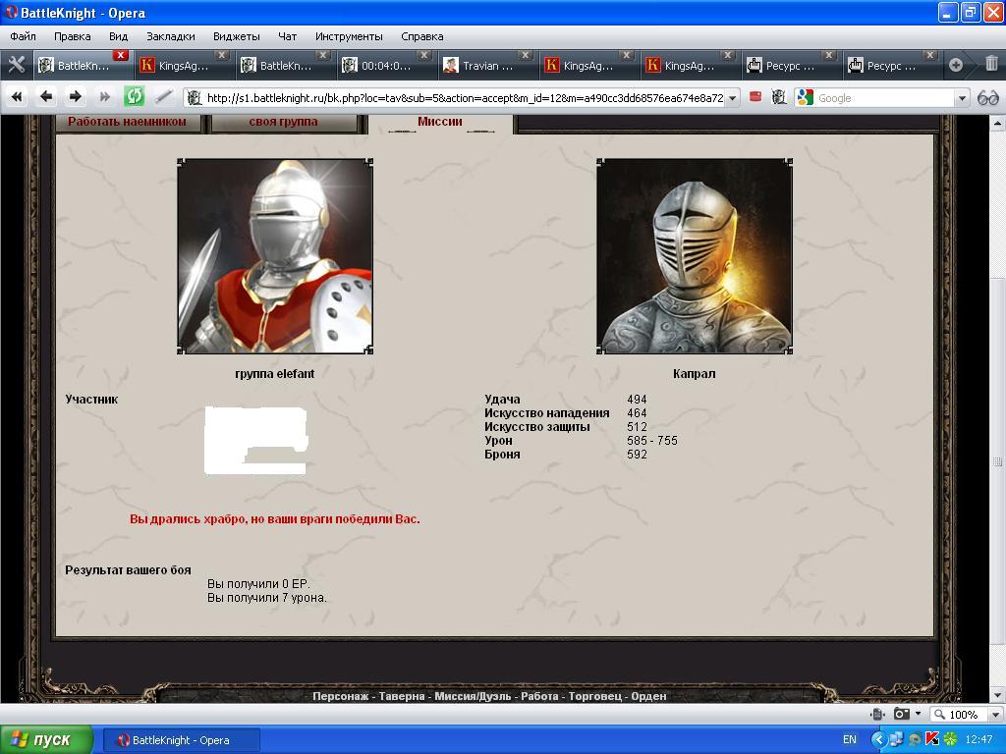1006x754 pixels.
Task: Click the Торговец footer link
Action: coord(594,696)
